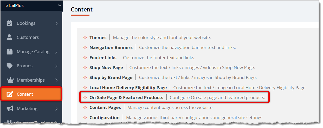Click 'Customize the navigation banner text and links.'
The height and width of the screenshot is (128, 323).
point(188,47)
